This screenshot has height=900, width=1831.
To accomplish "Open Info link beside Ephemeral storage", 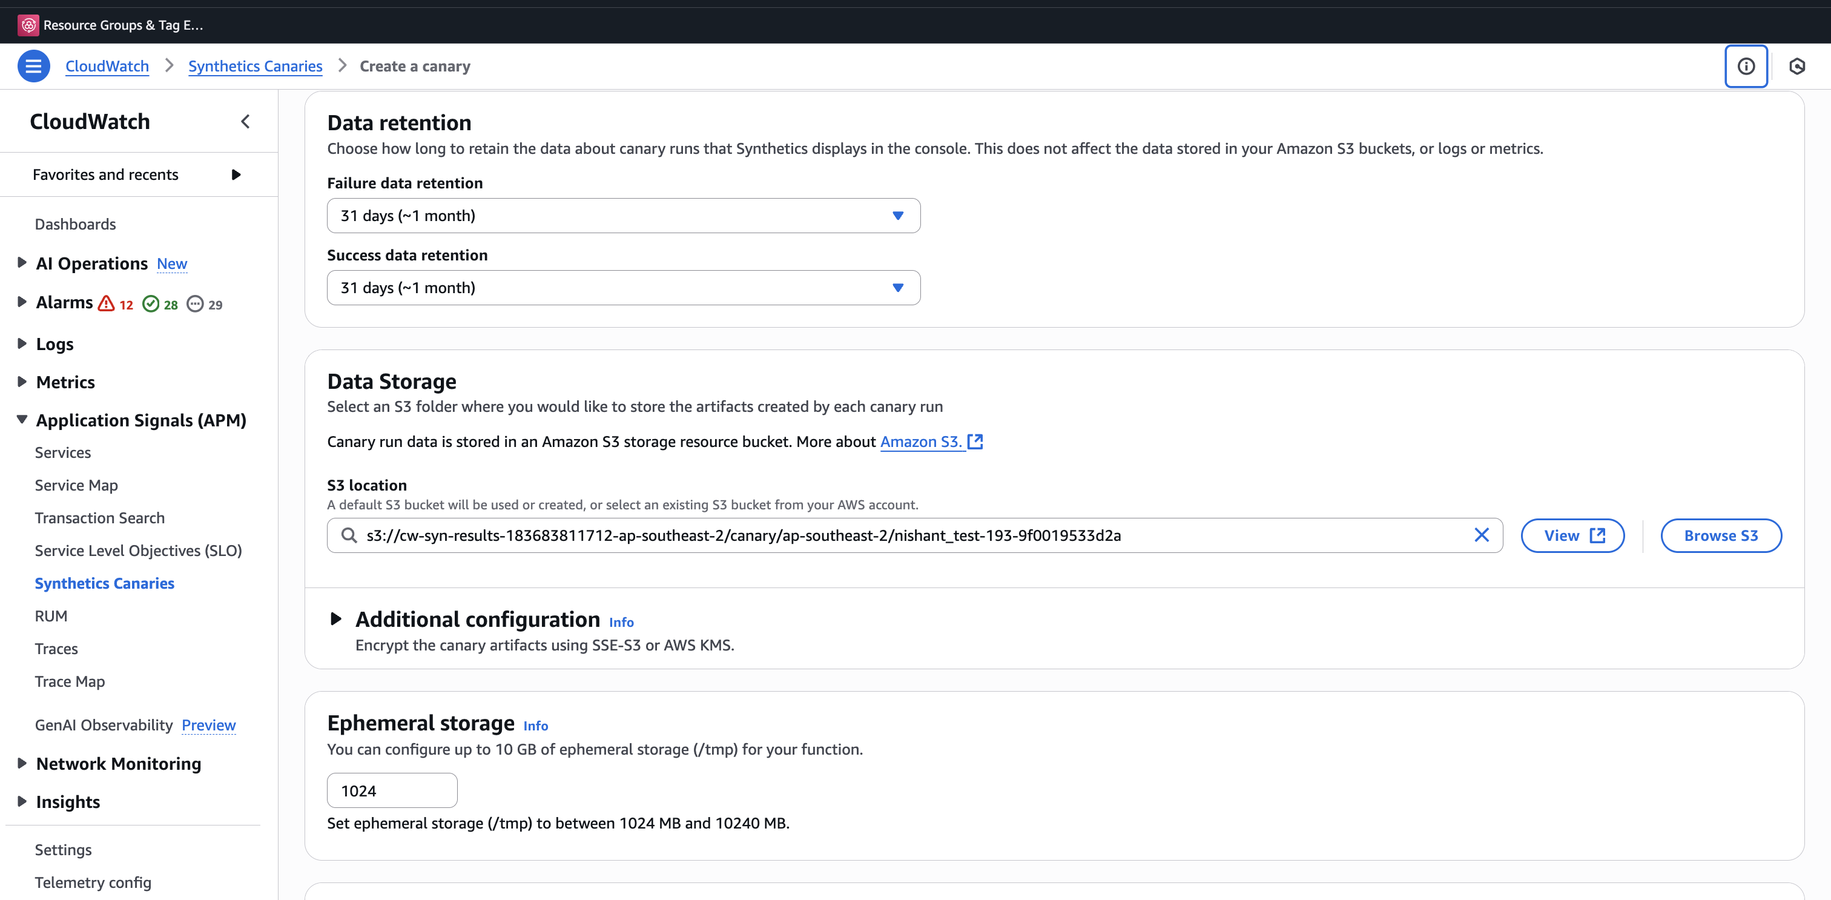I will (536, 726).
